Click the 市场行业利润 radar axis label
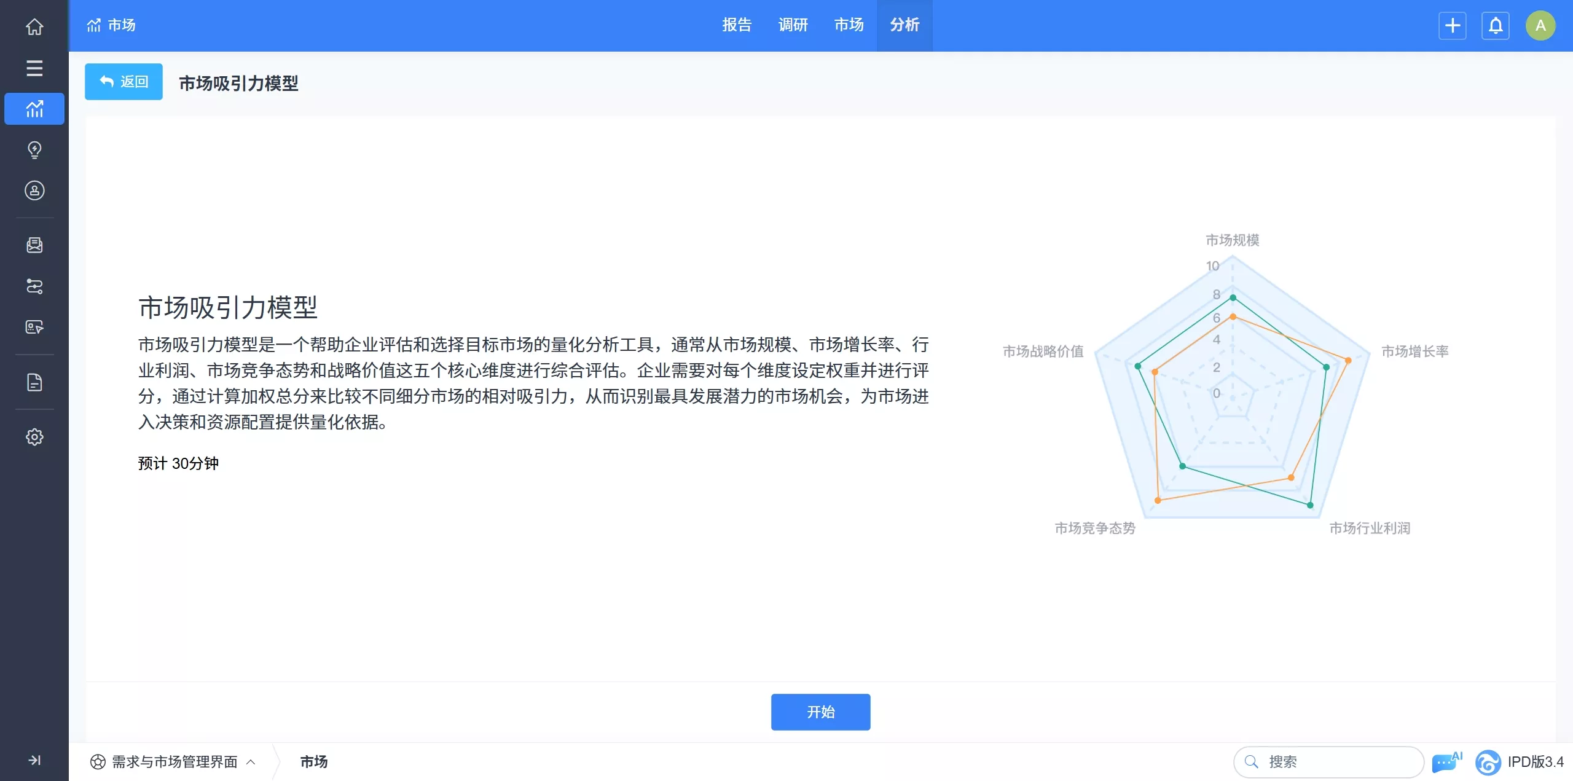 point(1370,528)
